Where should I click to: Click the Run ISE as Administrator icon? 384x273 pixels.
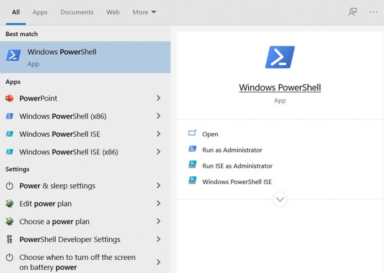192,164
